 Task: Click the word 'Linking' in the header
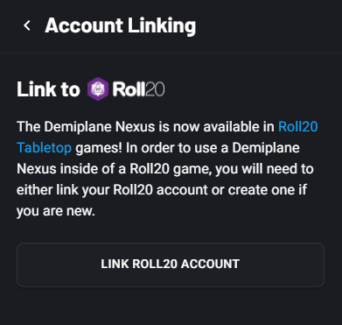click(x=162, y=25)
